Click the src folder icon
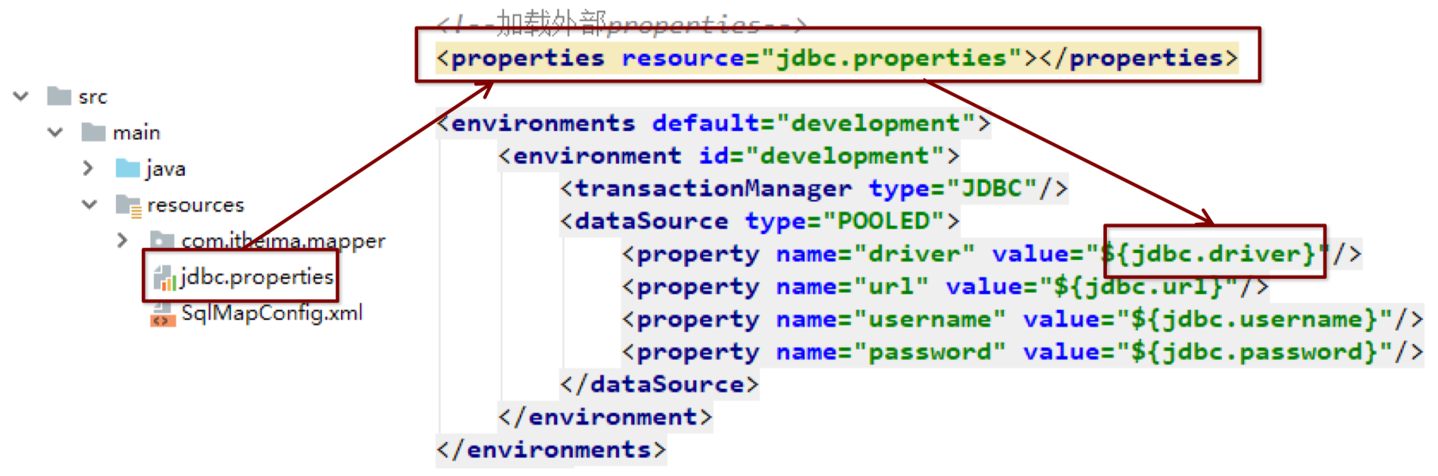Screen dimensions: 1438x476 pos(58,96)
